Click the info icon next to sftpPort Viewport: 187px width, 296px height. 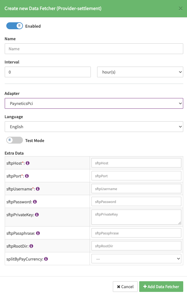(x=27, y=176)
